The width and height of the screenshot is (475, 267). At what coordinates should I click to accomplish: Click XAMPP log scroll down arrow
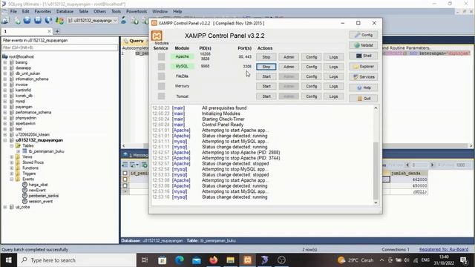[x=376, y=202]
